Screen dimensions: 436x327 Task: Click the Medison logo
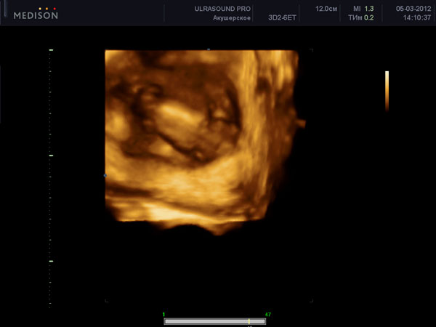[x=36, y=15]
